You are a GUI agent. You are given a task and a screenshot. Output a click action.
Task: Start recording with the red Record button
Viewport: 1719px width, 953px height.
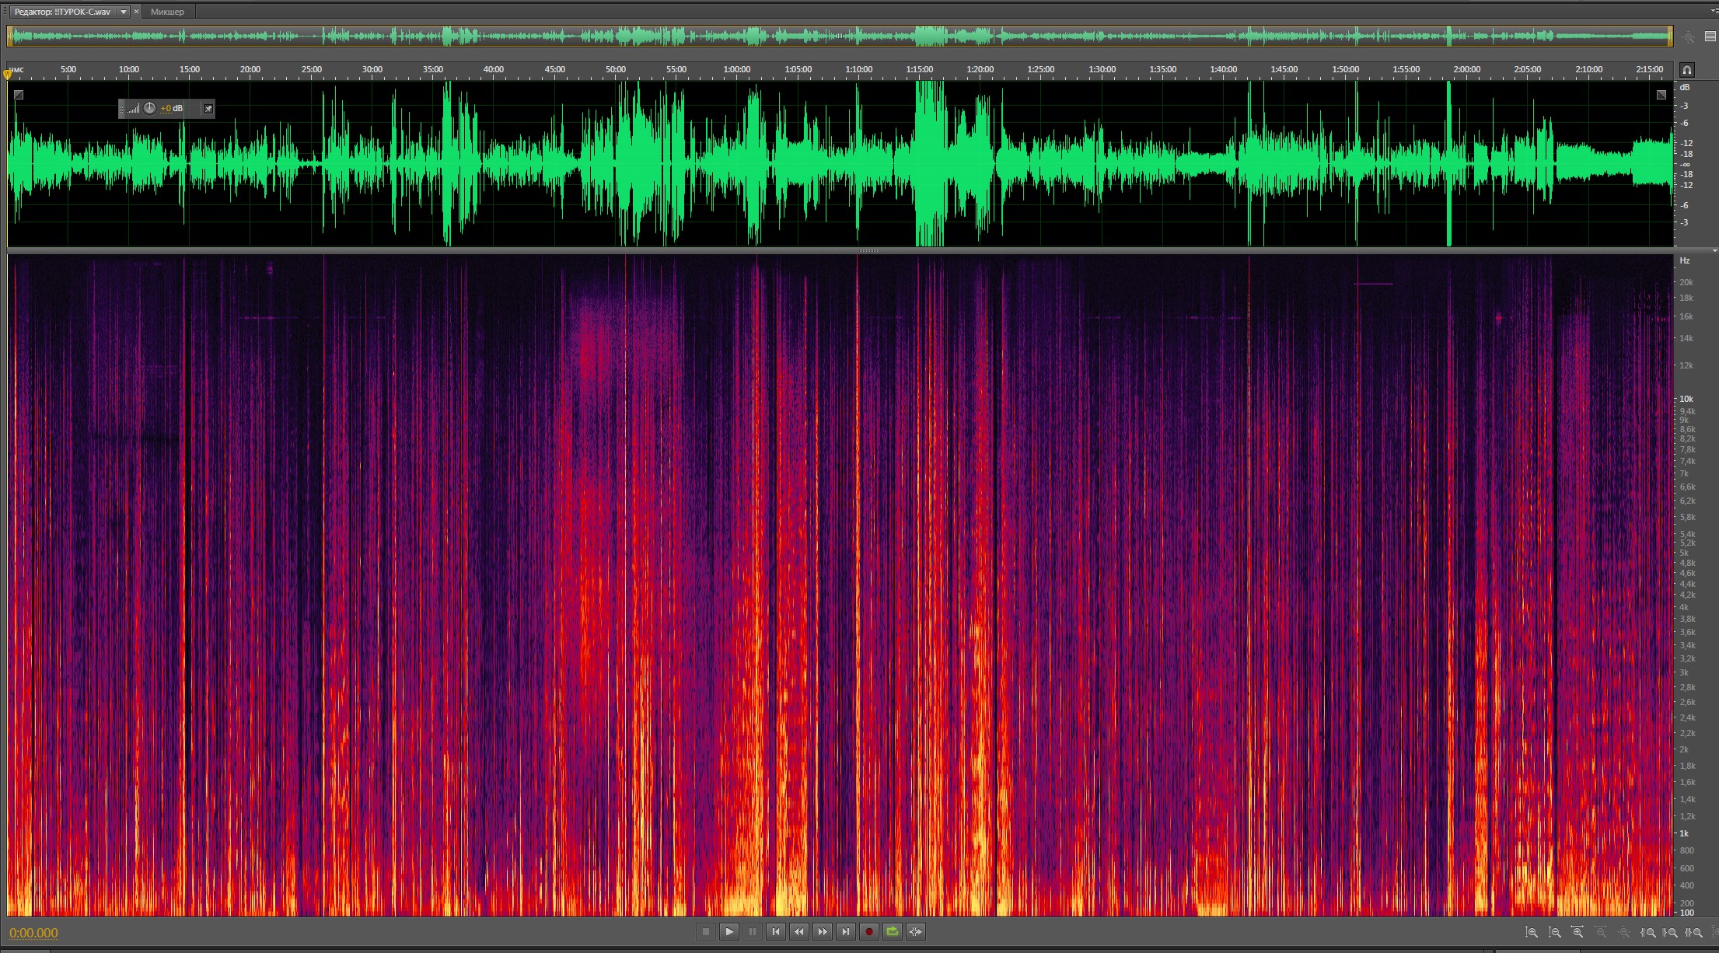tap(869, 931)
